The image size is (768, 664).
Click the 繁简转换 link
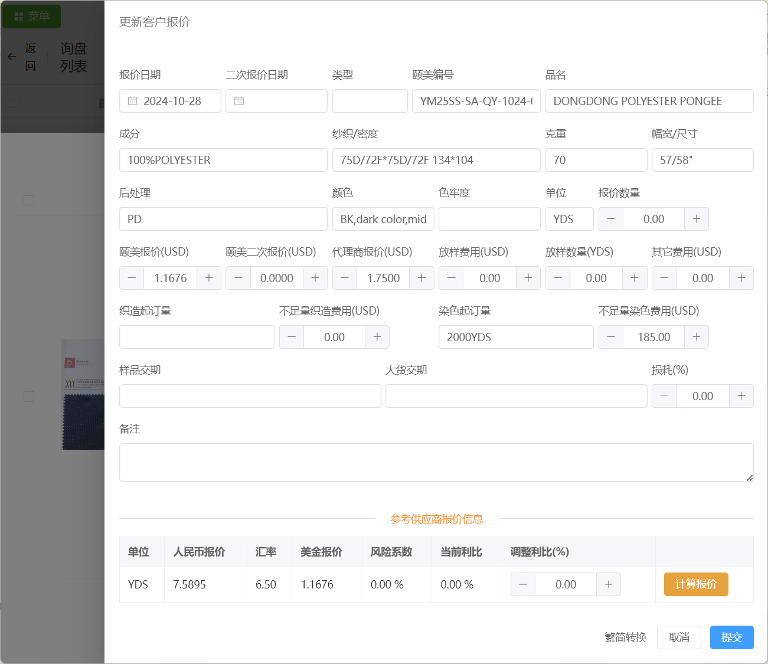[625, 637]
